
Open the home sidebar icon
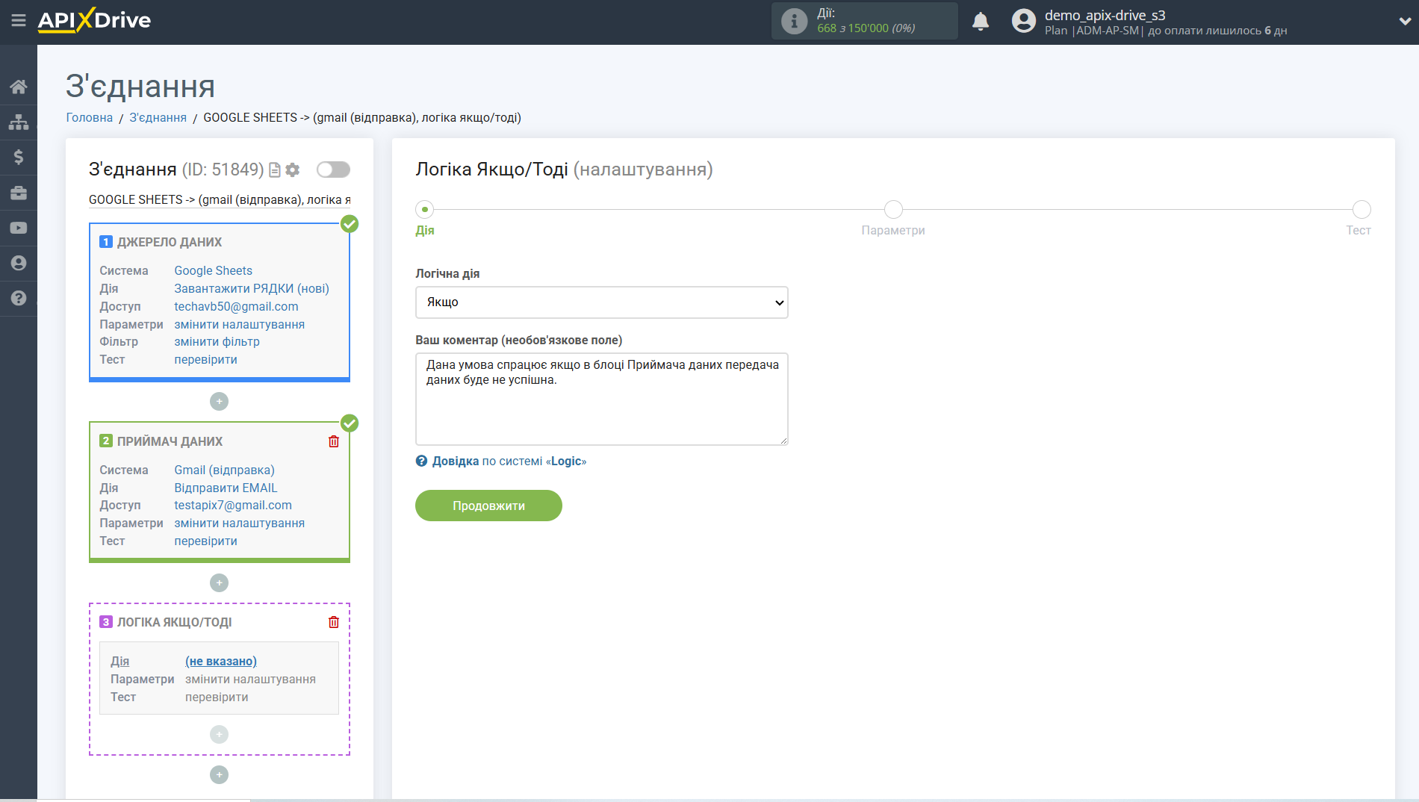(x=19, y=87)
